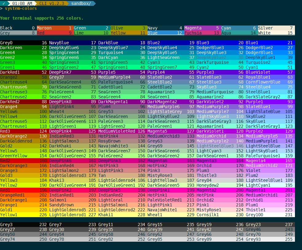
Task: Select the CLI v1.2.3 prompt segment
Action: point(52,4)
